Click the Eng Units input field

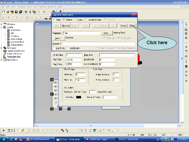tap(117, 55)
